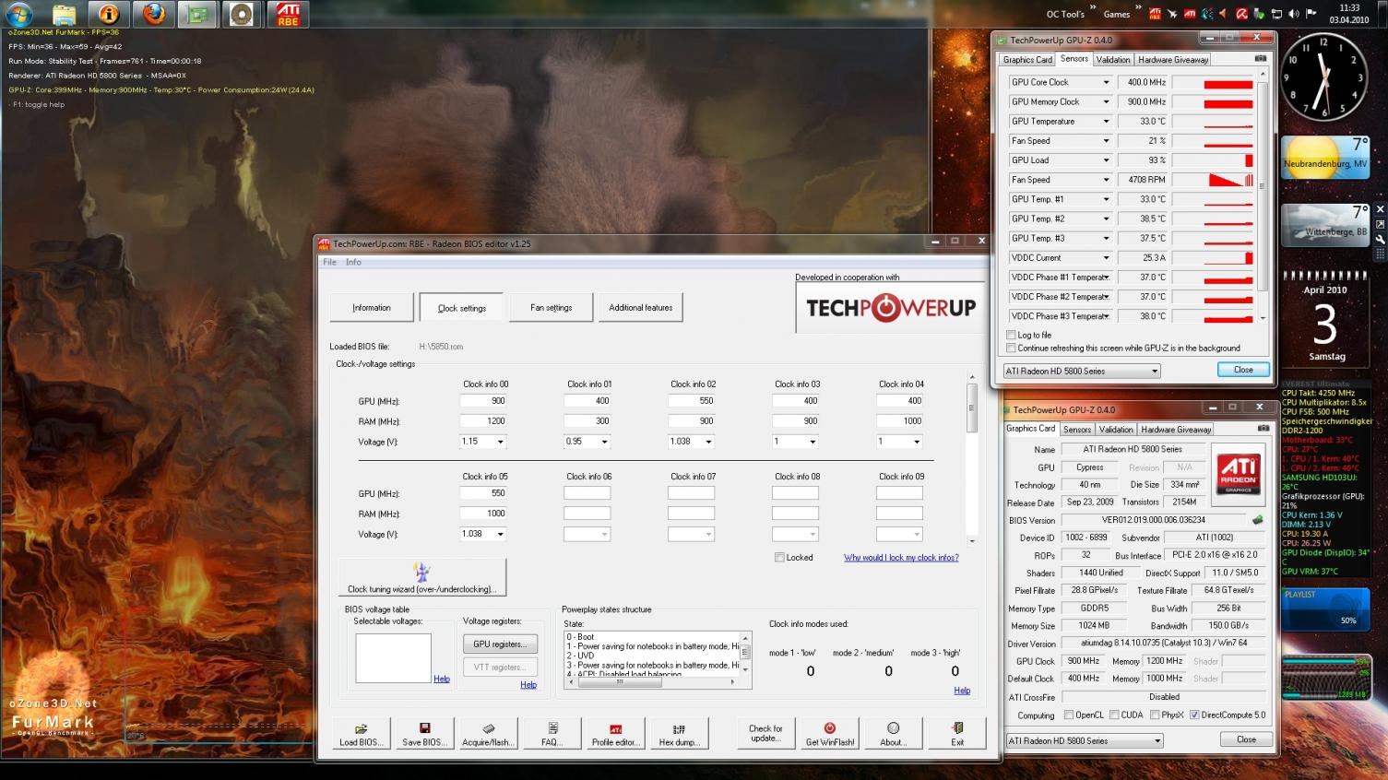Open Validation tab in GPU-Z Sensors window
1388x780 pixels.
click(1113, 59)
